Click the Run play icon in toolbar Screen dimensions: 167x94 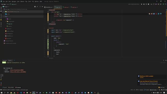click(141, 4)
